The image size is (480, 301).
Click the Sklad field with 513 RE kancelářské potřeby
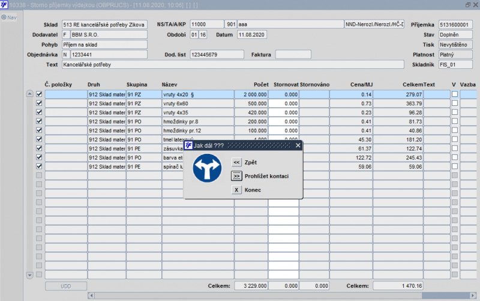[x=104, y=25]
